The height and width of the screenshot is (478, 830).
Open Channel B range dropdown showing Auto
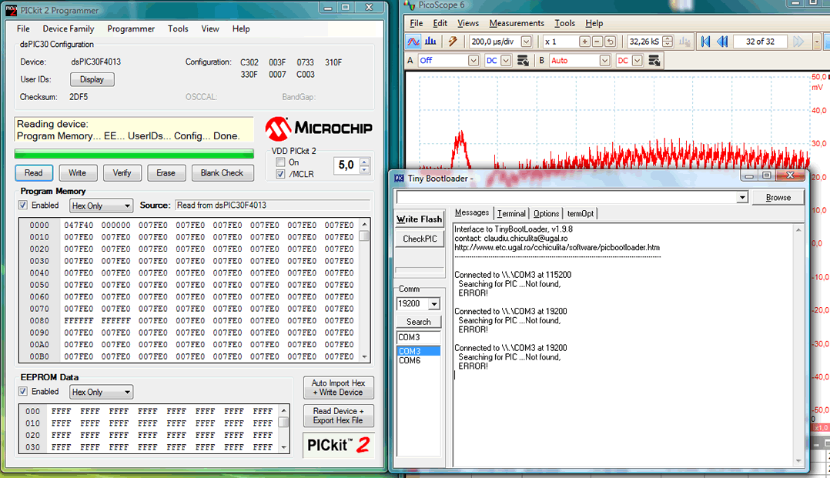604,60
